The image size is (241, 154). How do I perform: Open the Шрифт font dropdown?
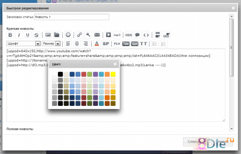click(23, 44)
